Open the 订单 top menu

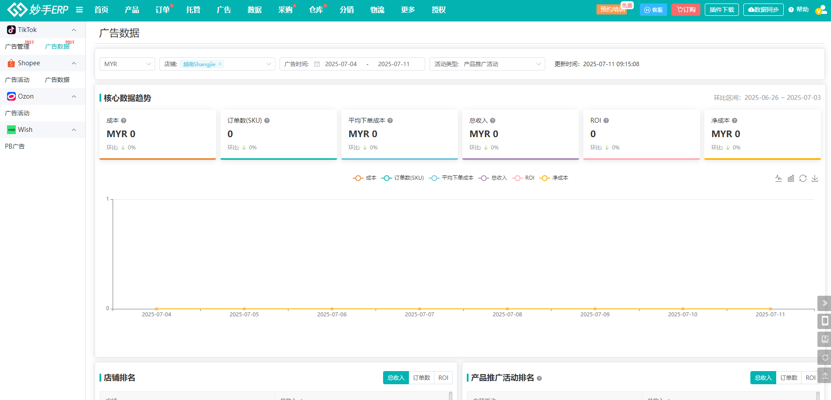click(x=163, y=10)
